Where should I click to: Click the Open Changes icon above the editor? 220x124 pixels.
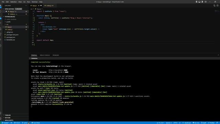pyautogui.click(x=214, y=6)
